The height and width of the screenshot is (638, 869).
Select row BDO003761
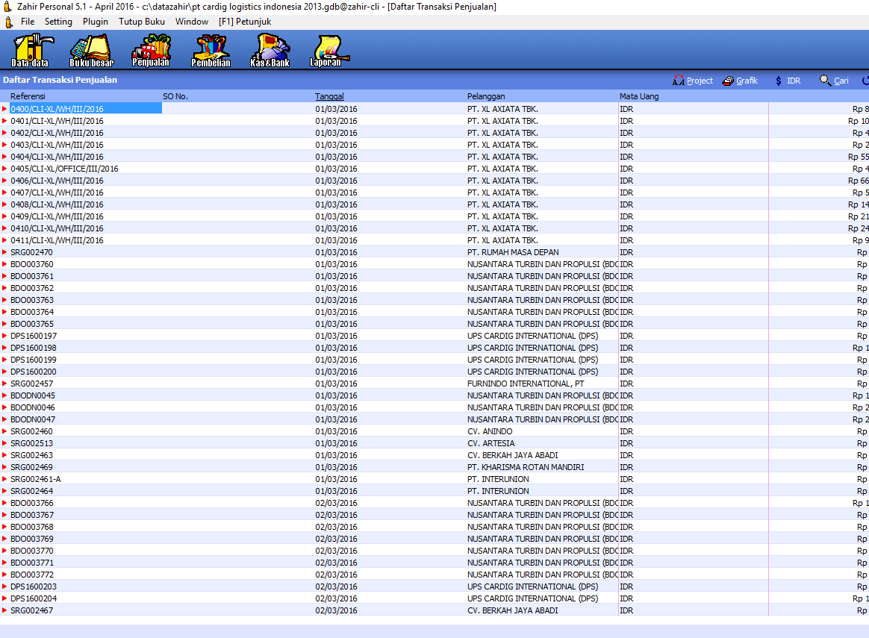(434, 276)
